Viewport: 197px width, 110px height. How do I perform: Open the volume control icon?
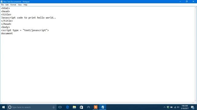point(178,107)
